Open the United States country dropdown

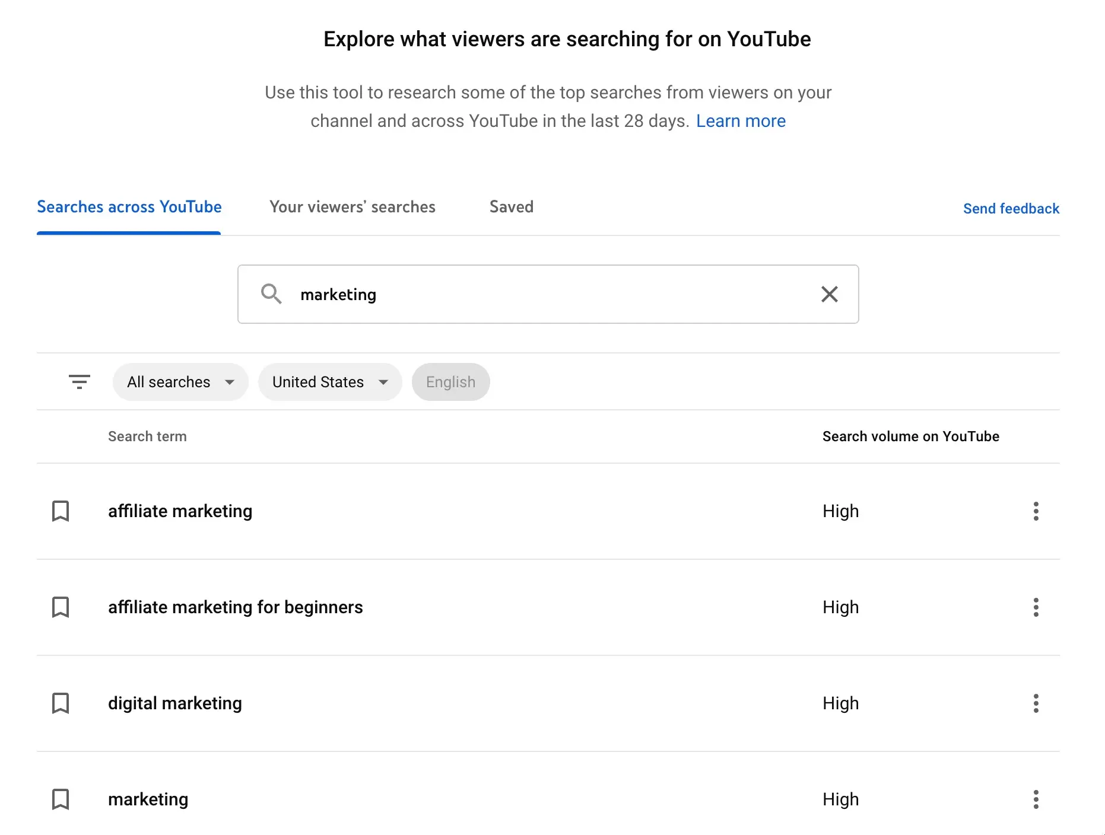coord(330,382)
